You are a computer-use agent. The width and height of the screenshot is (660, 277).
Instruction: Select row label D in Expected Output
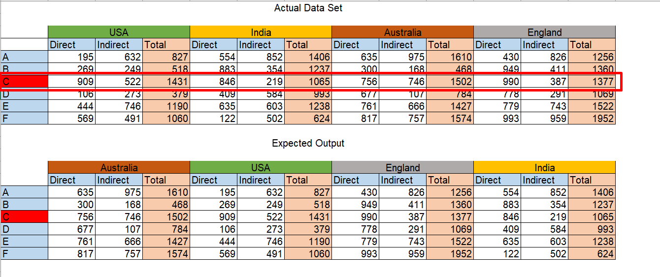click(x=24, y=229)
